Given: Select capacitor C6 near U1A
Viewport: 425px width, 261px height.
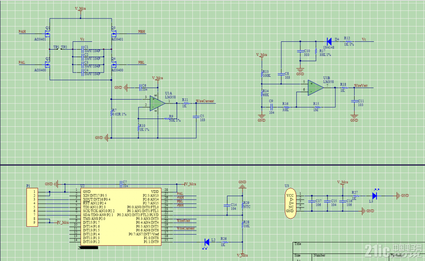Looking at the screenshot, I should coord(140,87).
